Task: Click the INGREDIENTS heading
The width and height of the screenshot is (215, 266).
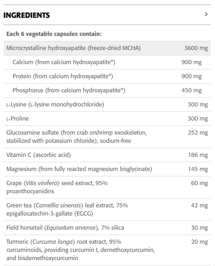Action: point(27,15)
